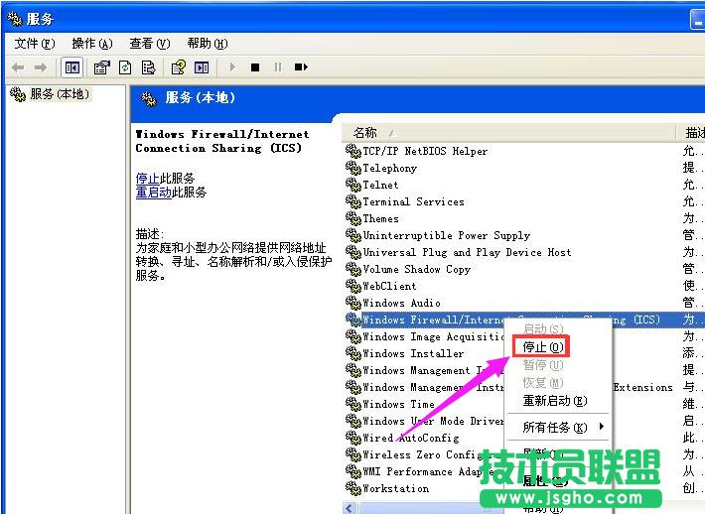Click the Forward arrow toolbar icon

click(41, 67)
